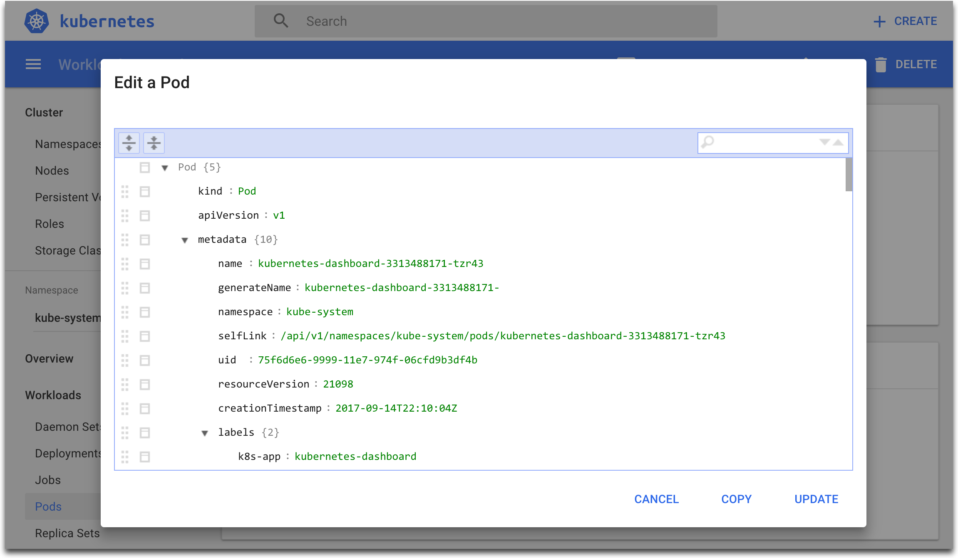Click the search magnifier icon in header

tap(281, 21)
